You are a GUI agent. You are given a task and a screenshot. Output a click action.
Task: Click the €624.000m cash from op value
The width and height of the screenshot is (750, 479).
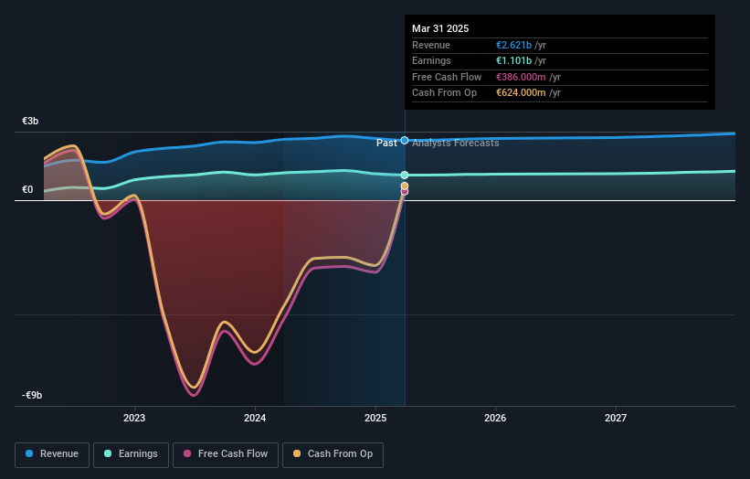[521, 93]
